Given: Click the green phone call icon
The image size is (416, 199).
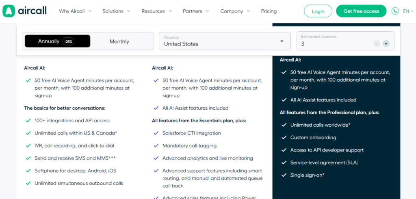Looking at the screenshot, I should tap(395, 11).
